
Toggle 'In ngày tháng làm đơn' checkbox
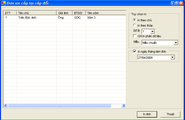(x=135, y=52)
